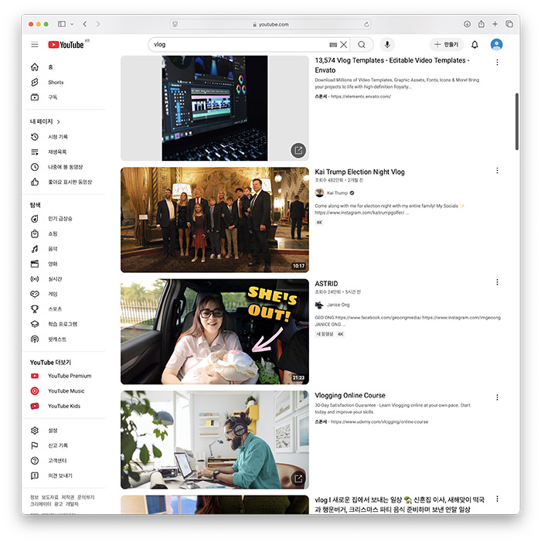This screenshot has width=541, height=542.
Task: Open ASTRID video title
Action: [x=326, y=284]
